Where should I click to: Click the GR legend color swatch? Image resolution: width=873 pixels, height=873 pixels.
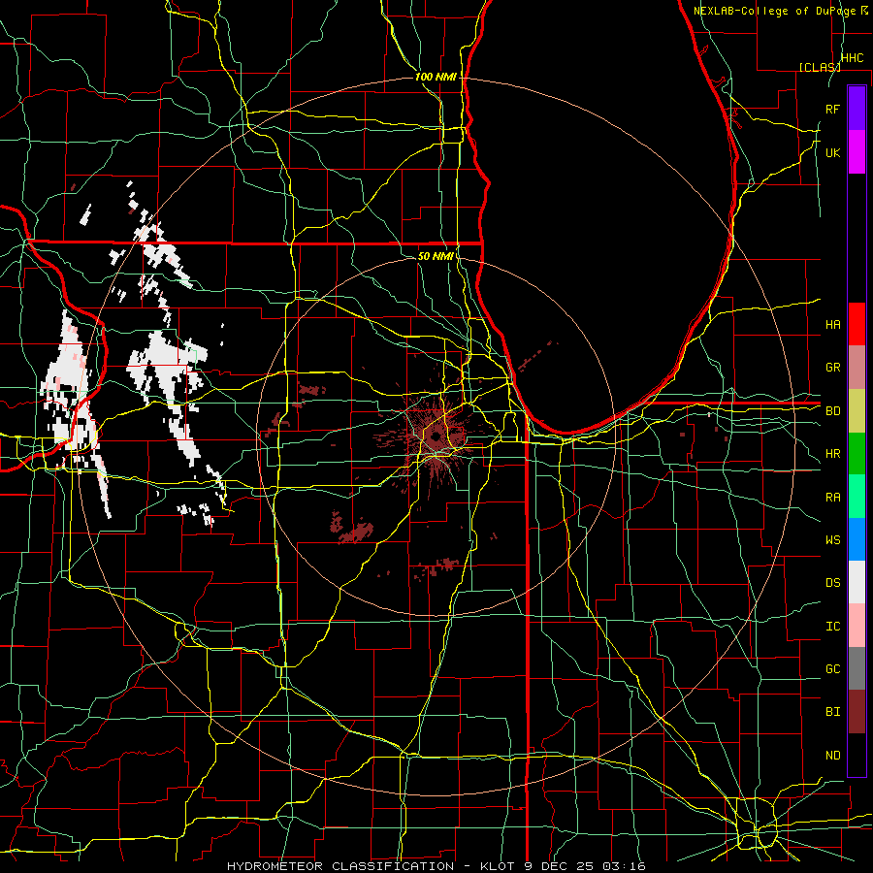[857, 367]
